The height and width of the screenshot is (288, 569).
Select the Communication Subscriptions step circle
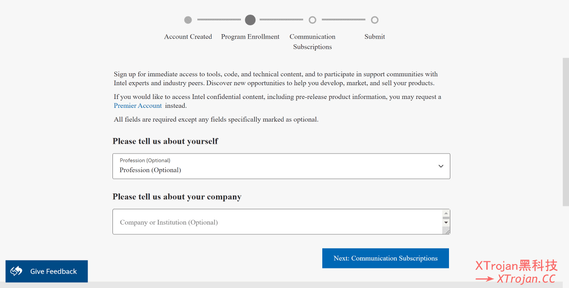point(313,20)
